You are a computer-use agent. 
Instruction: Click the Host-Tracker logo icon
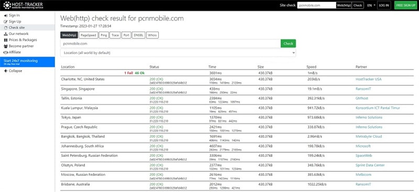(x=7, y=5)
